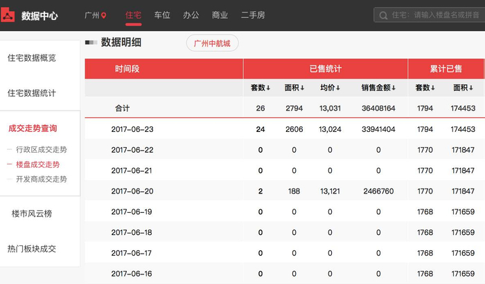485x284 pixels.
Task: Sort by 累计已售 套数 arrow
Action: tap(433, 88)
